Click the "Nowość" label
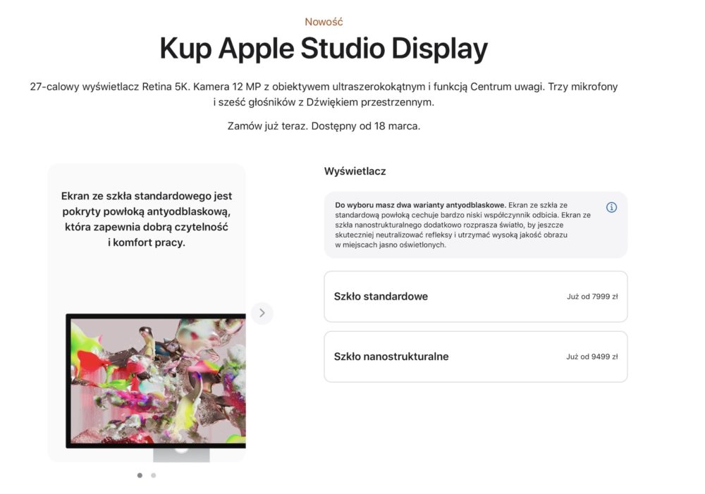This screenshot has width=705, height=494. point(324,22)
